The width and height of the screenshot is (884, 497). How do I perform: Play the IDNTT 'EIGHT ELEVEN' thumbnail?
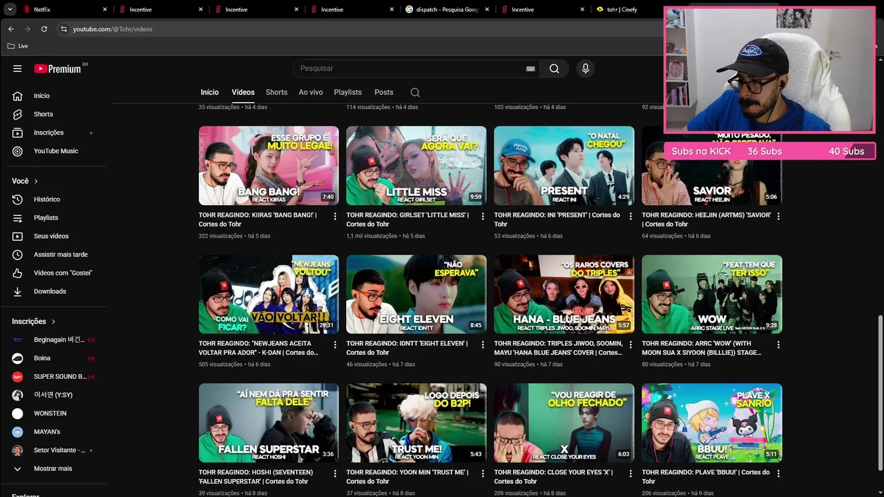[416, 294]
